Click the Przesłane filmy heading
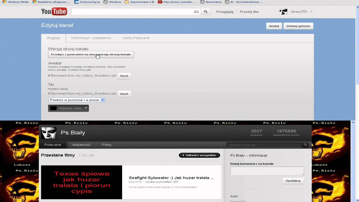 pos(58,155)
